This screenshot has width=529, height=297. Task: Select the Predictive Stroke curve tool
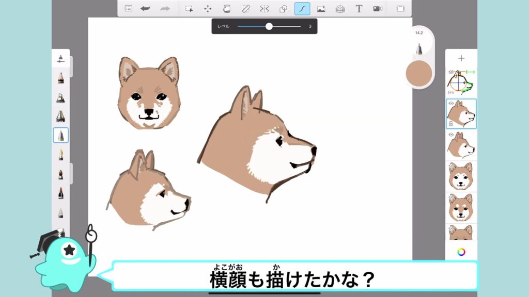pyautogui.click(x=302, y=8)
